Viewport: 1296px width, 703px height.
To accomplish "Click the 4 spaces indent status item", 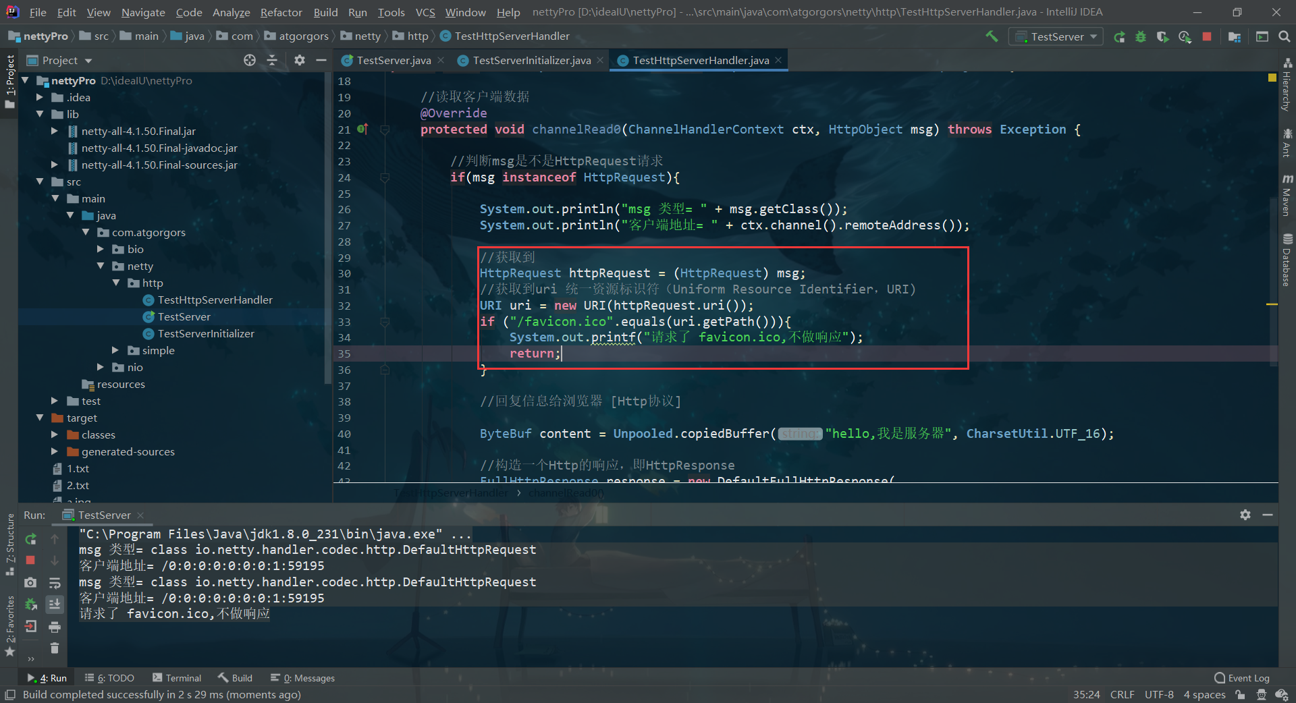I will [1204, 695].
